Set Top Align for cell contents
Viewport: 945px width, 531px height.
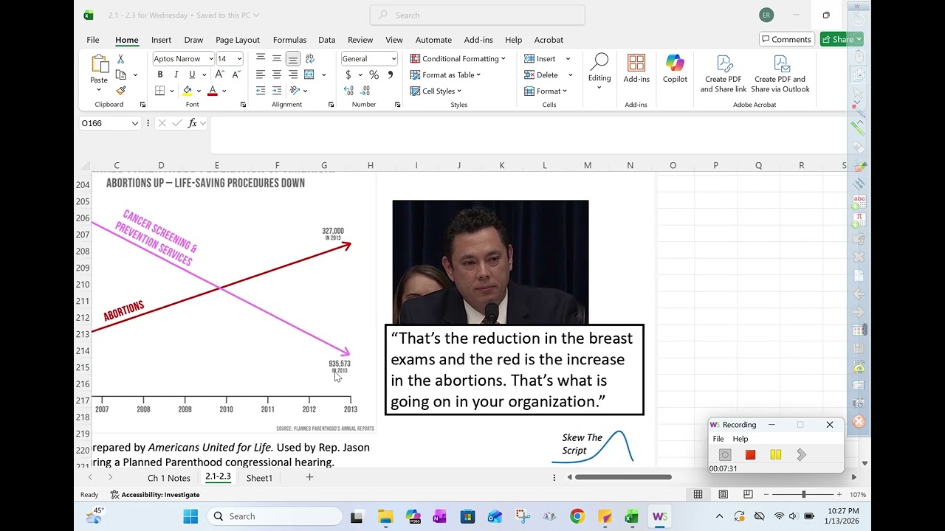click(261, 58)
